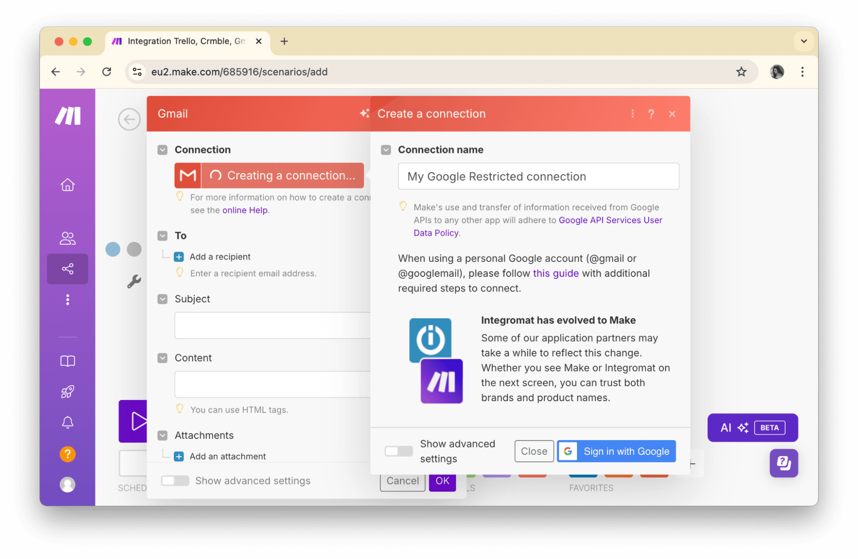
Task: Open the Resource Hub book icon
Action: (67, 361)
